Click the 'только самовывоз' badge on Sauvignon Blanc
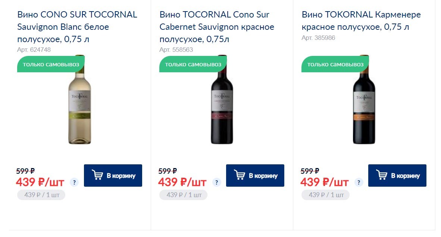This screenshot has height=237, width=441. [51, 64]
